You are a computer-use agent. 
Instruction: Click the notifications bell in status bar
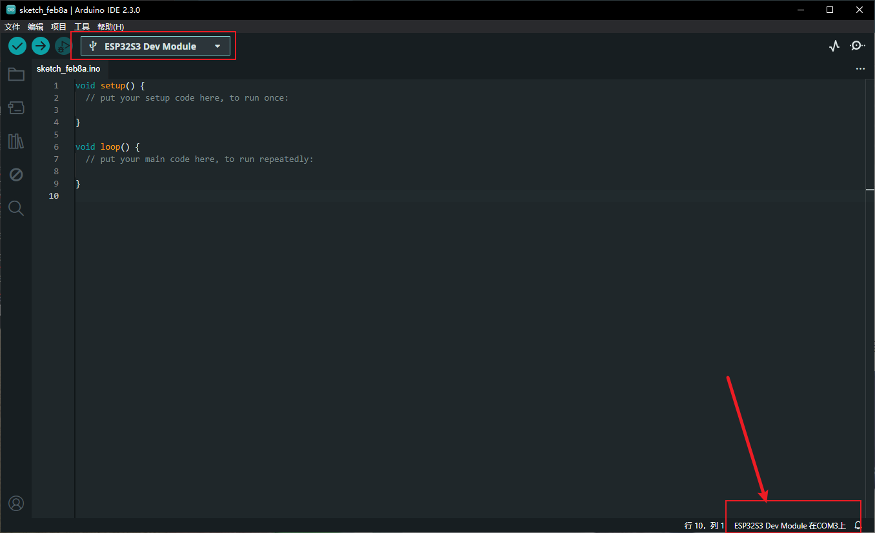[858, 526]
